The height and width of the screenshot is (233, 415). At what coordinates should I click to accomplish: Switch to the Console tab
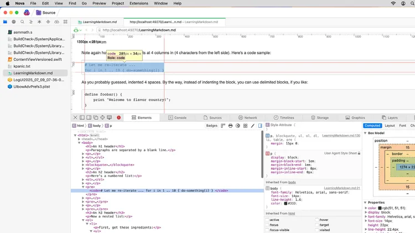click(x=177, y=117)
